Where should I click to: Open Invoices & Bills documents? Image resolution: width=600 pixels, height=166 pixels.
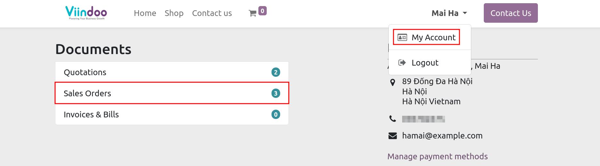172,115
